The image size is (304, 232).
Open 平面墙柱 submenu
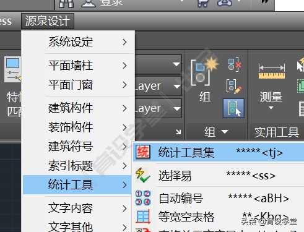pyautogui.click(x=78, y=66)
